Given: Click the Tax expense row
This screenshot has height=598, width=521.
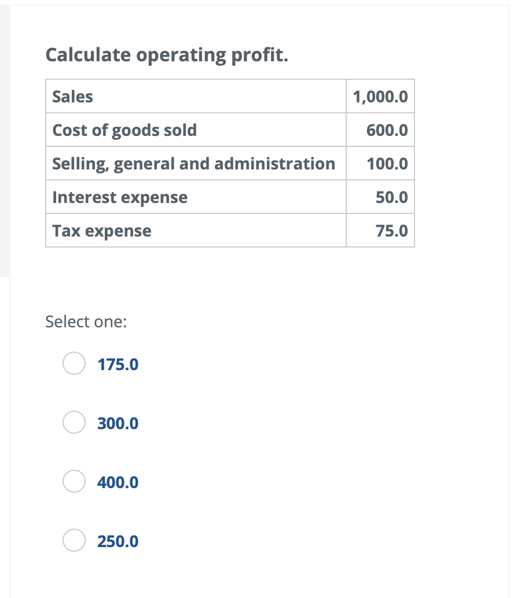Looking at the screenshot, I should coord(174,230).
